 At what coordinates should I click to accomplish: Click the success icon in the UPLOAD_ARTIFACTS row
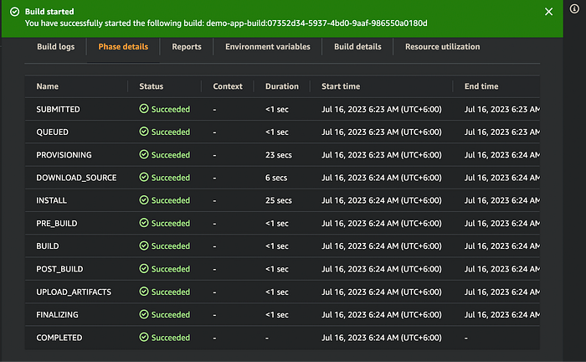coord(144,292)
